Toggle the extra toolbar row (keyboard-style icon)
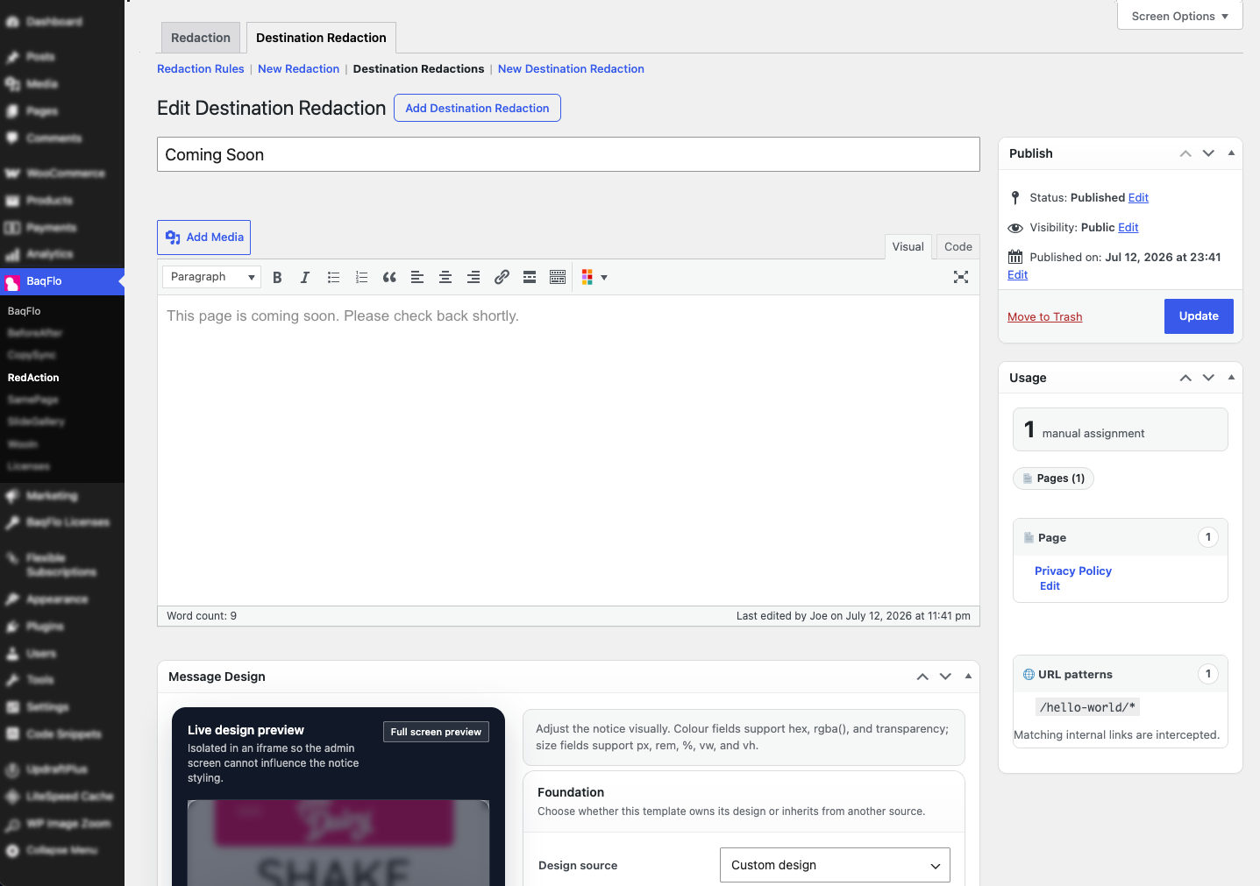Screen dimensions: 1260x886 click(x=558, y=277)
